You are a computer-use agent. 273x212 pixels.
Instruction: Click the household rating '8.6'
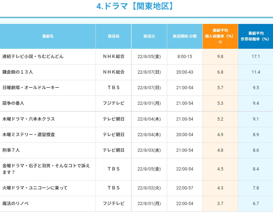pyautogui.click(x=256, y=150)
